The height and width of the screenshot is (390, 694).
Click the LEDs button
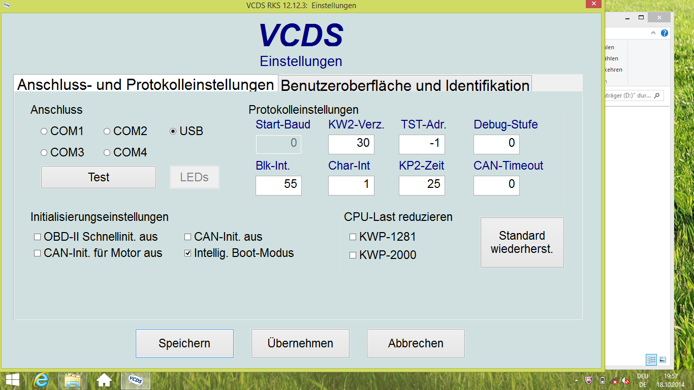click(195, 177)
